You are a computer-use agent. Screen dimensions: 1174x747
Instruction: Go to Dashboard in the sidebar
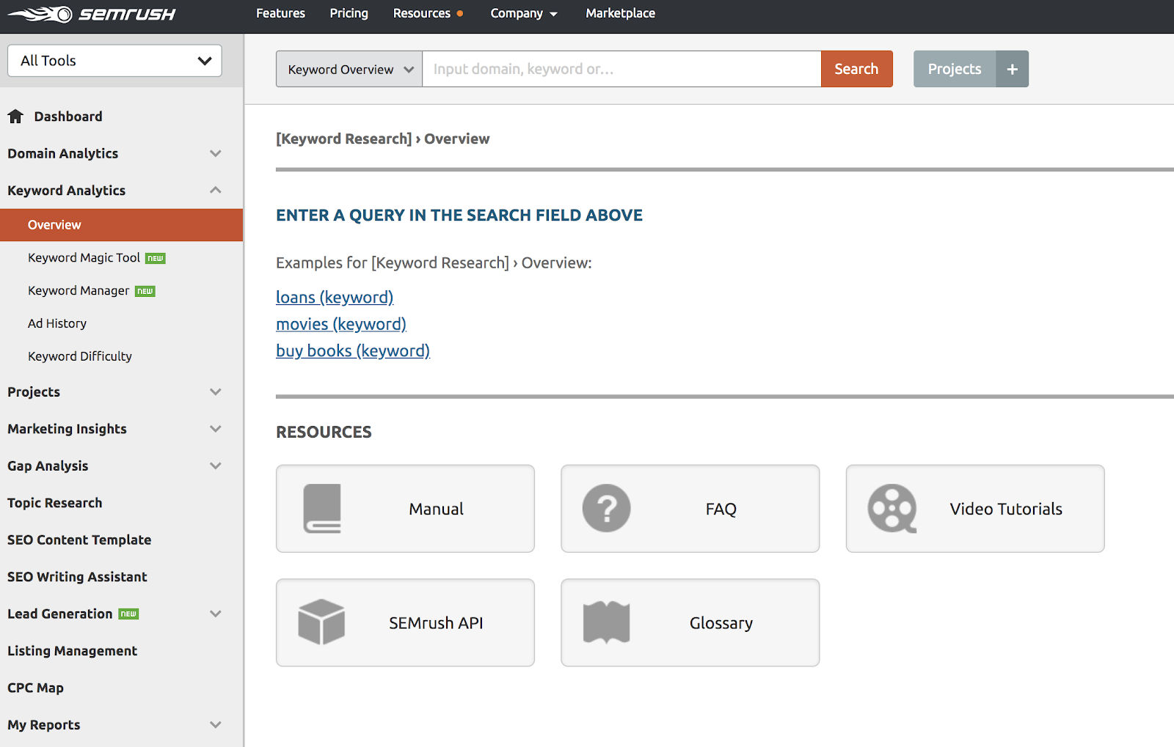pos(68,117)
